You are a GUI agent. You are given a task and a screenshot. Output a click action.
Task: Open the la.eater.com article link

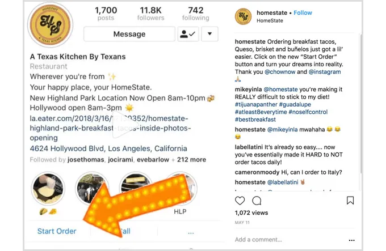[x=110, y=128]
